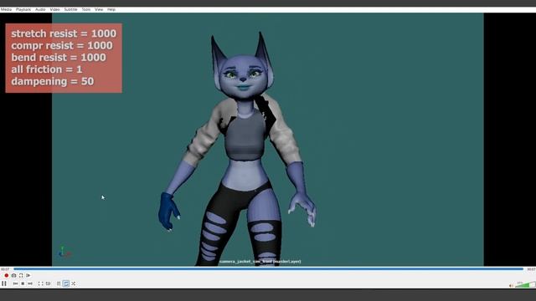Click the elapsed time label

5,269
